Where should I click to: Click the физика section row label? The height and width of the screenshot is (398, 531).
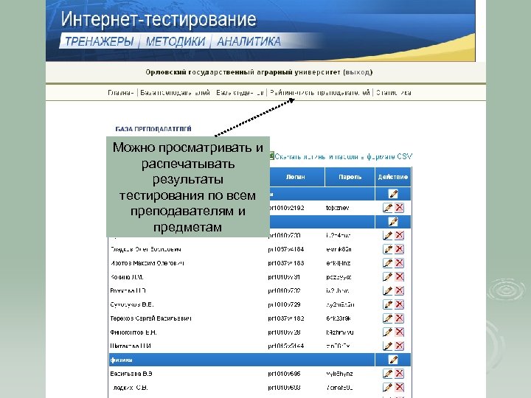click(121, 360)
